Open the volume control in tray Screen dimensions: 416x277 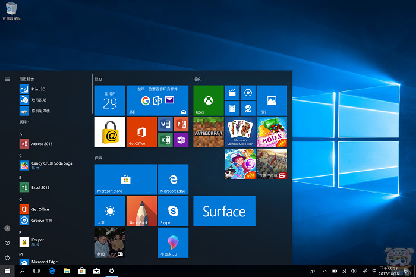[354, 271]
